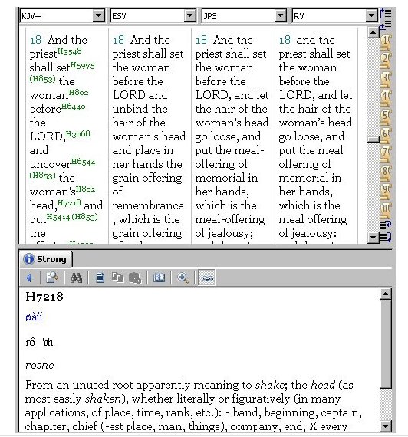Viewport: 408px width, 437px height.
Task: Click the scroll icon numbered 5
Action: [386, 117]
